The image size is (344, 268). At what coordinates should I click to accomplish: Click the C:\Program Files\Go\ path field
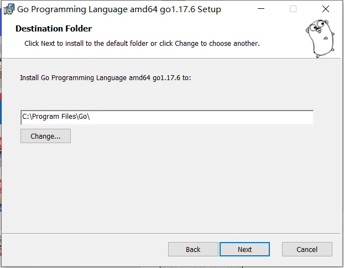pos(167,118)
